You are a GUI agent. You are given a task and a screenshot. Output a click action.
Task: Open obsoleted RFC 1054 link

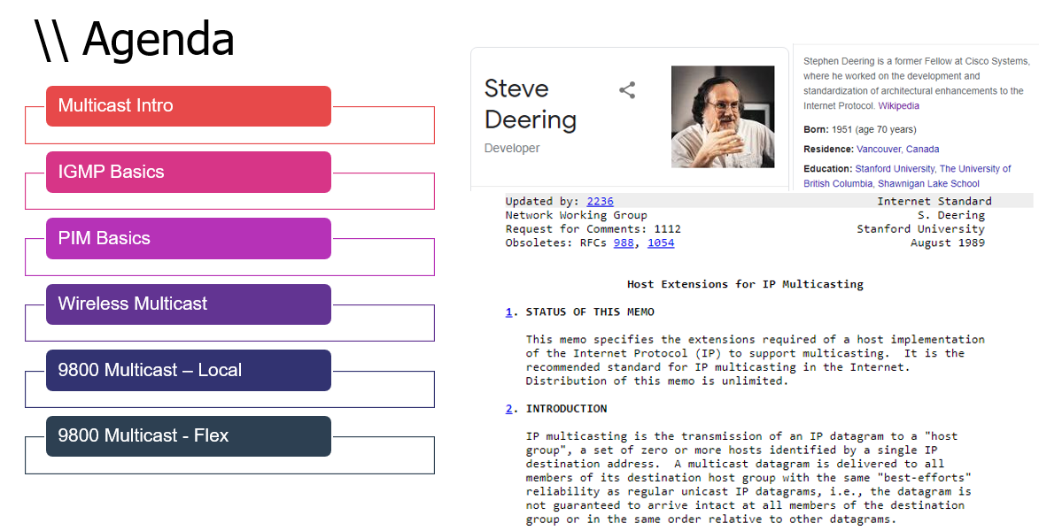[x=661, y=242]
